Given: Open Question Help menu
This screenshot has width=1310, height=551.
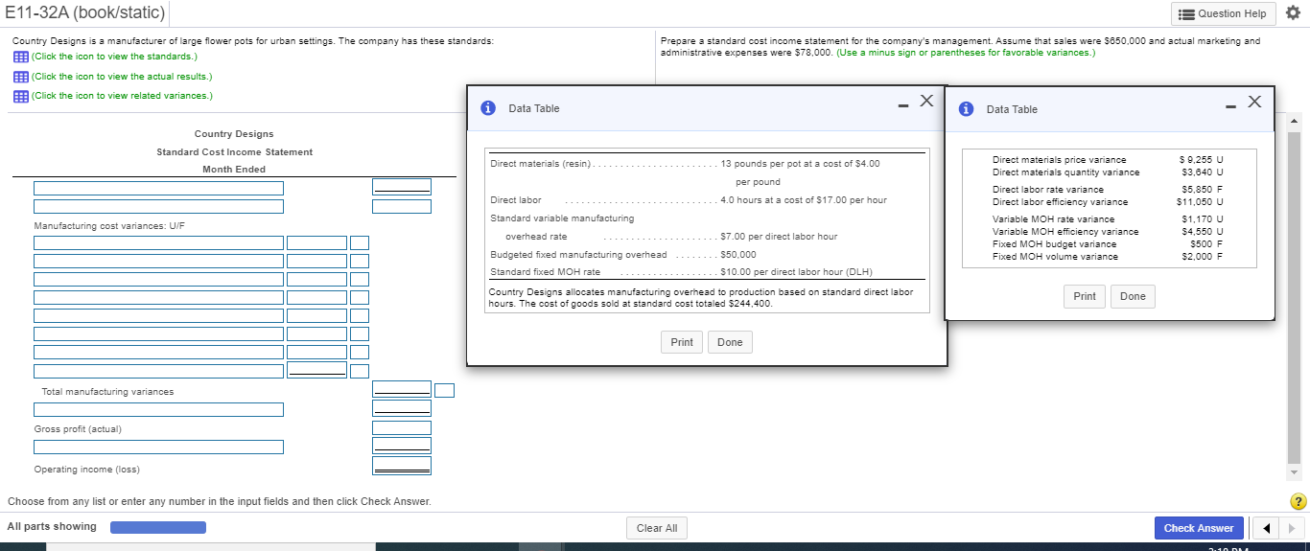Looking at the screenshot, I should [x=1225, y=13].
